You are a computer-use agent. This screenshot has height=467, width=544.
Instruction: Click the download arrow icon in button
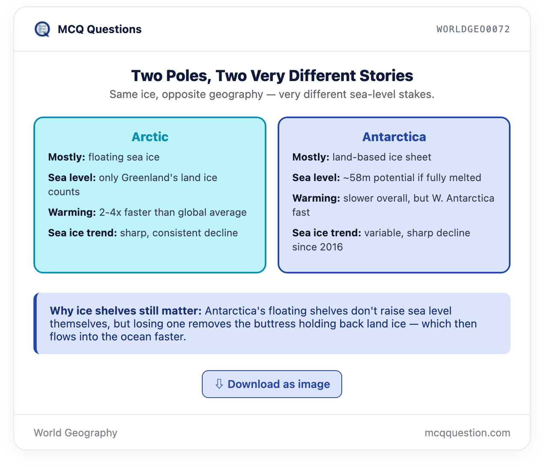tap(219, 384)
